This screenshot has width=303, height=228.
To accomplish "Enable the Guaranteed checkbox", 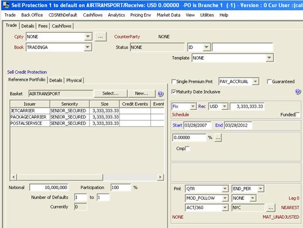I will tap(269, 81).
